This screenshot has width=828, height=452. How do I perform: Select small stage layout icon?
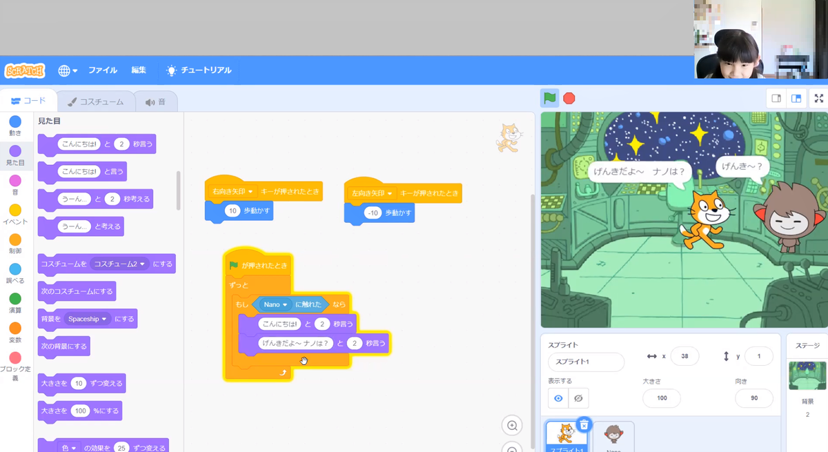coord(776,98)
